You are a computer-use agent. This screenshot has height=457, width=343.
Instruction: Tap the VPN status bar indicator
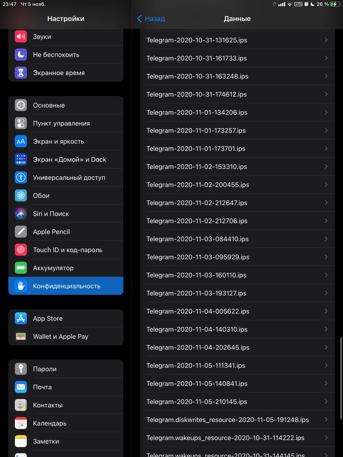coord(298,4)
